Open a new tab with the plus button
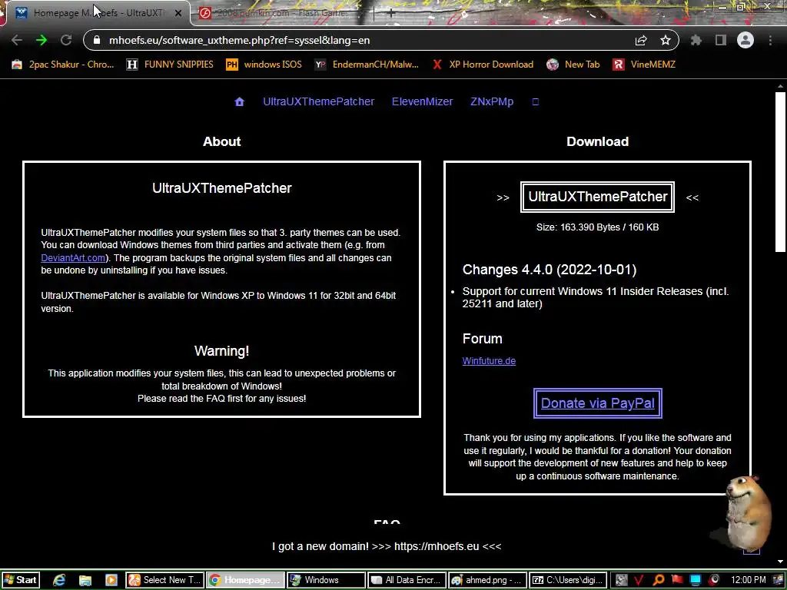 click(x=391, y=13)
